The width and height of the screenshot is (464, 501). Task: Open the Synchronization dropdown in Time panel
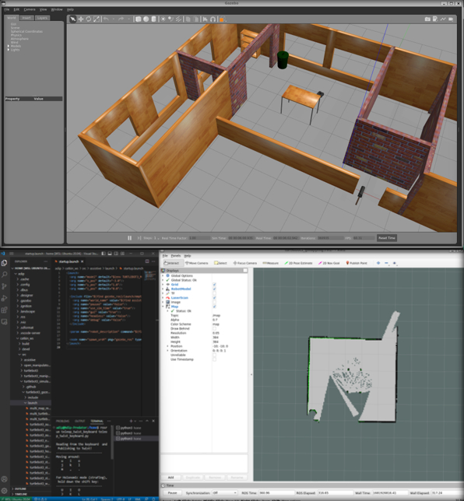pos(225,492)
